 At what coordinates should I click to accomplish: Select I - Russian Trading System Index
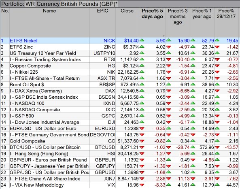45,59
